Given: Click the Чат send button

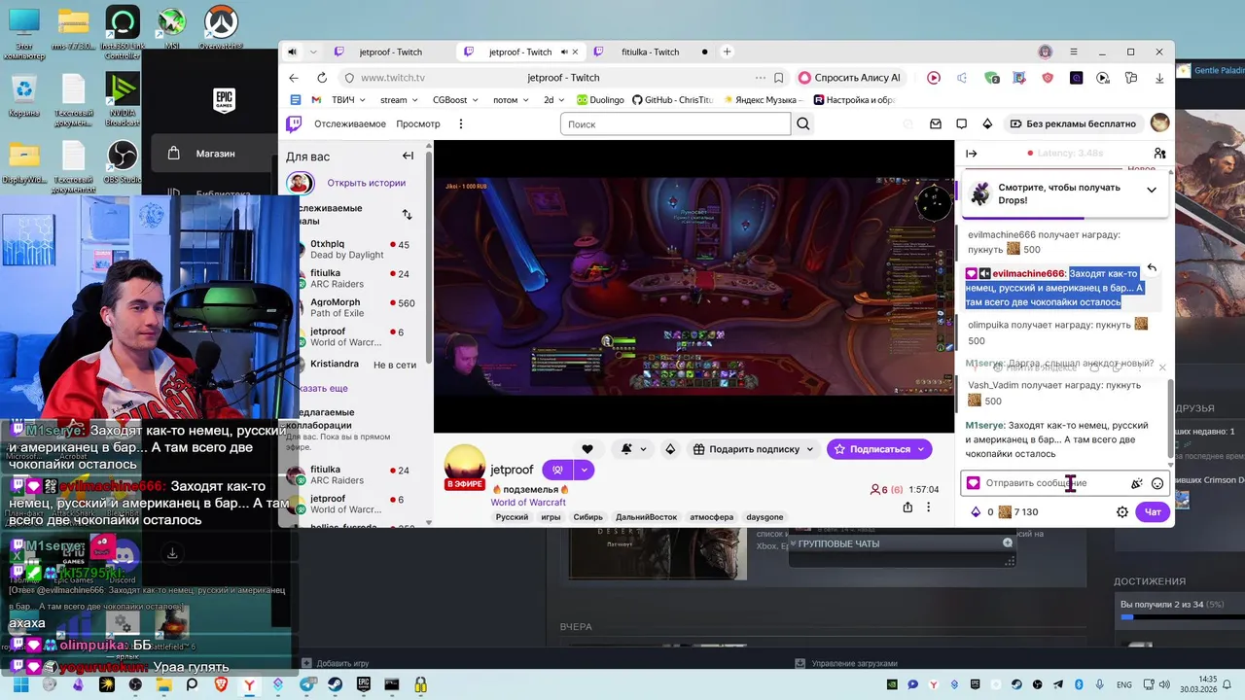Looking at the screenshot, I should pyautogui.click(x=1153, y=511).
